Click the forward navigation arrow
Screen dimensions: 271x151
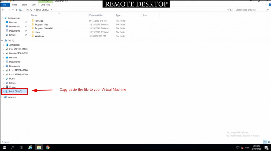tap(8, 10)
